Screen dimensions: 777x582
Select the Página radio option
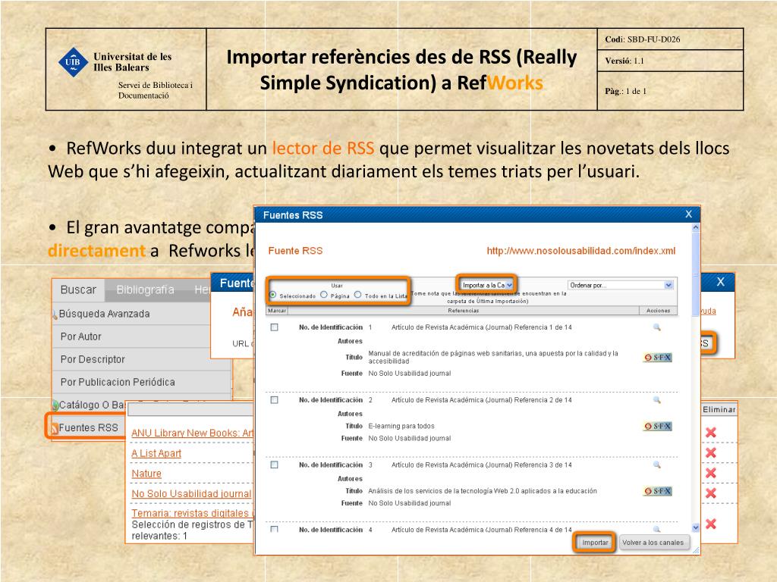click(323, 295)
